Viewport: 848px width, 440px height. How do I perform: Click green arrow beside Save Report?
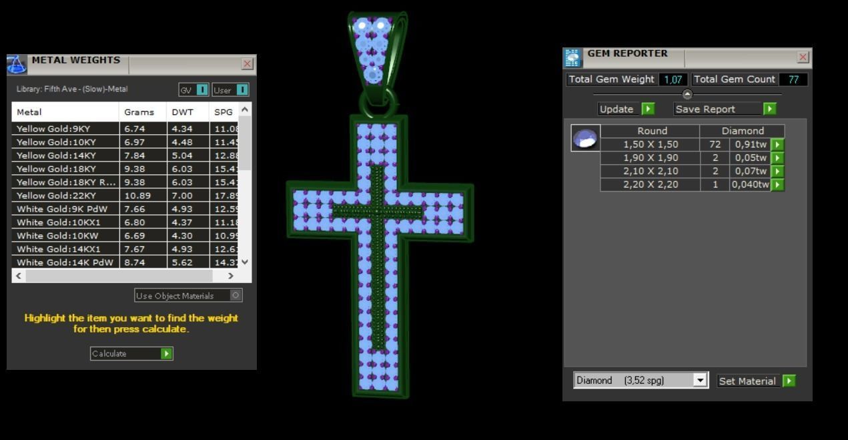(x=770, y=109)
